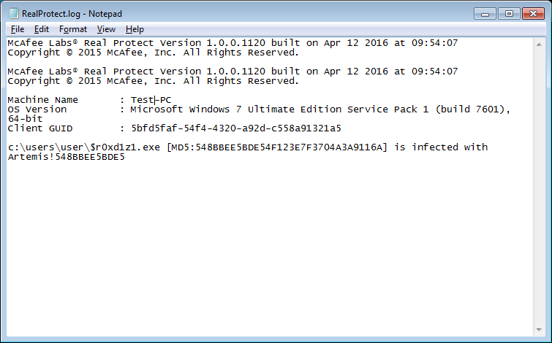Open the Format menu
This screenshot has height=343, width=552.
pyautogui.click(x=73, y=29)
